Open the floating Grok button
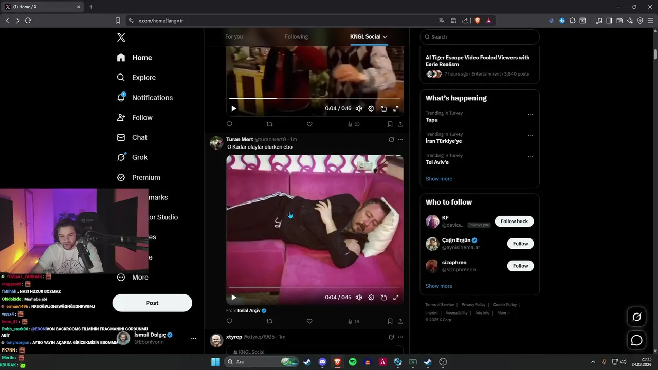 (x=636, y=317)
